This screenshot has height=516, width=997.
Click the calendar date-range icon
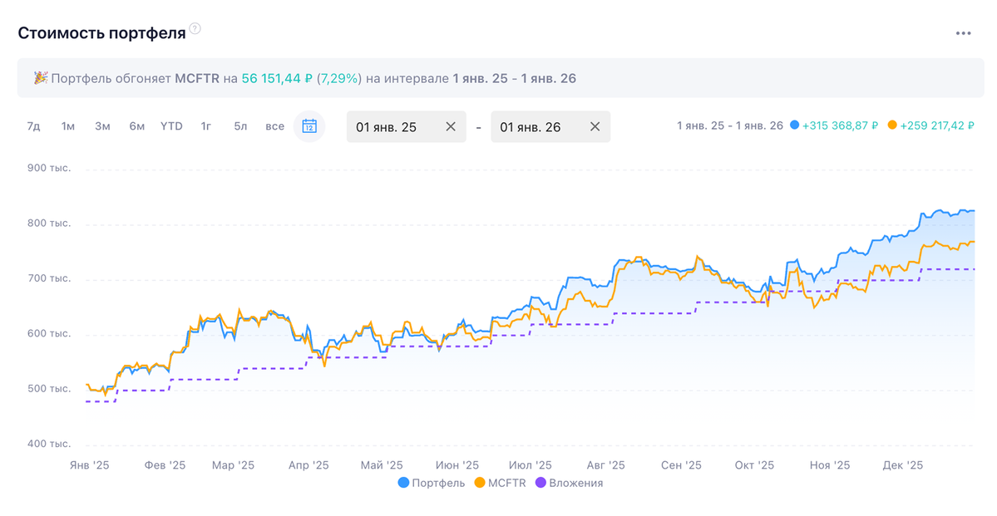click(x=309, y=126)
